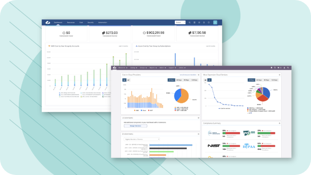This screenshot has width=311, height=175.
Task: Click the logo in the purple navbar window
Action: coord(114,68)
